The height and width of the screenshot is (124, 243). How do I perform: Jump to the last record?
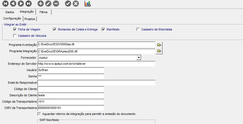coord(28,4)
